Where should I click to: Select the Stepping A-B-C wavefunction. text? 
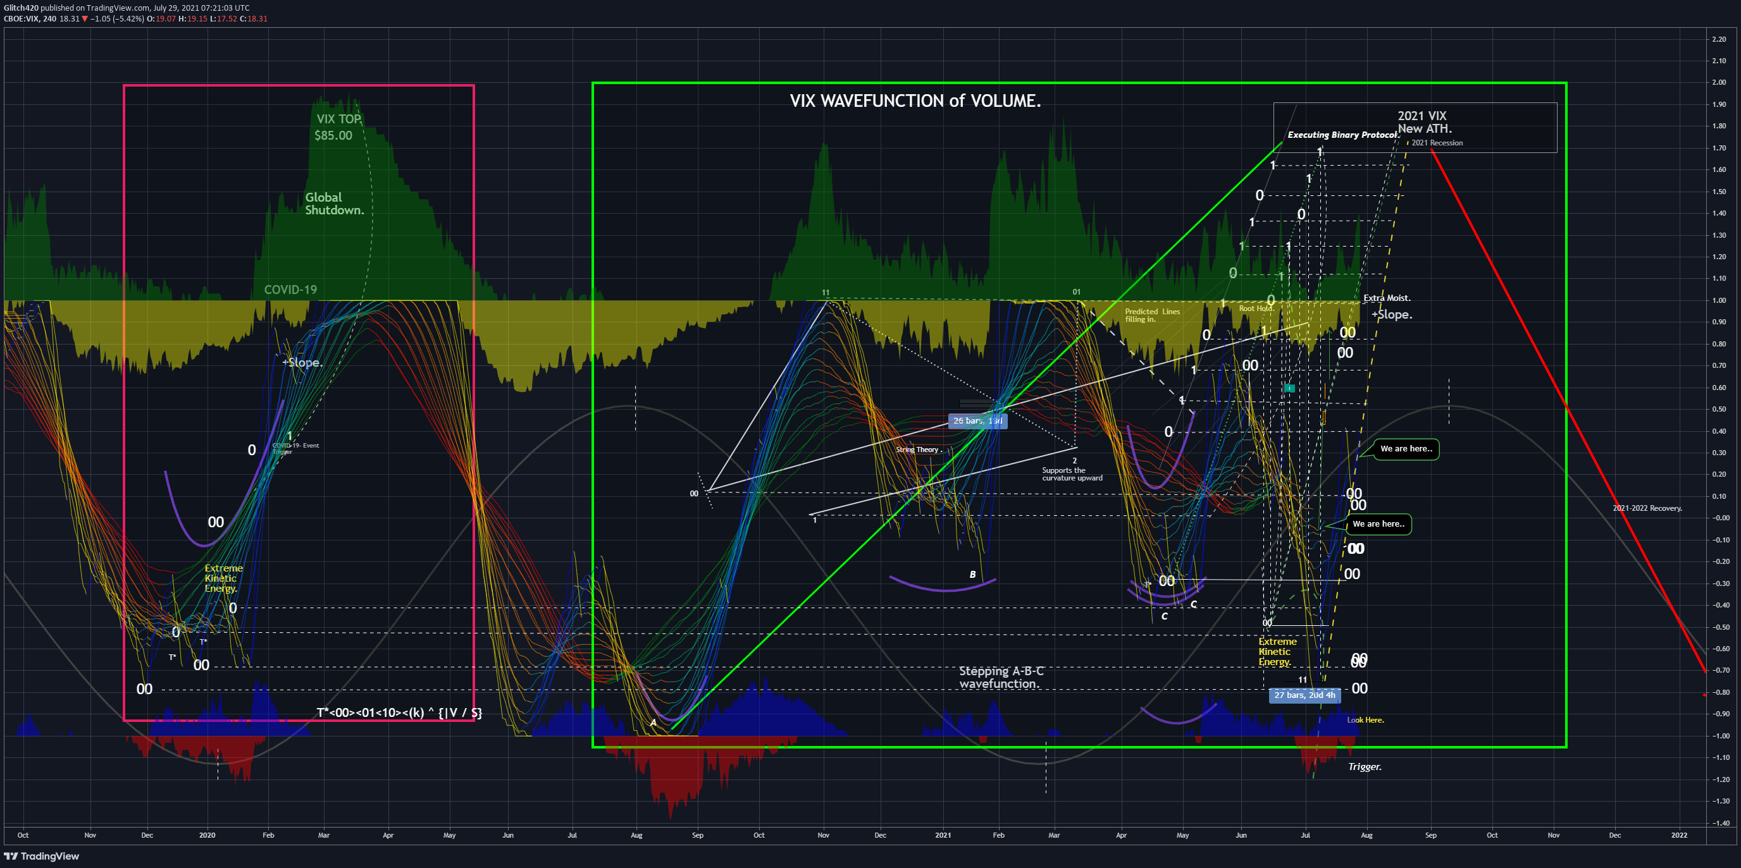[1001, 678]
